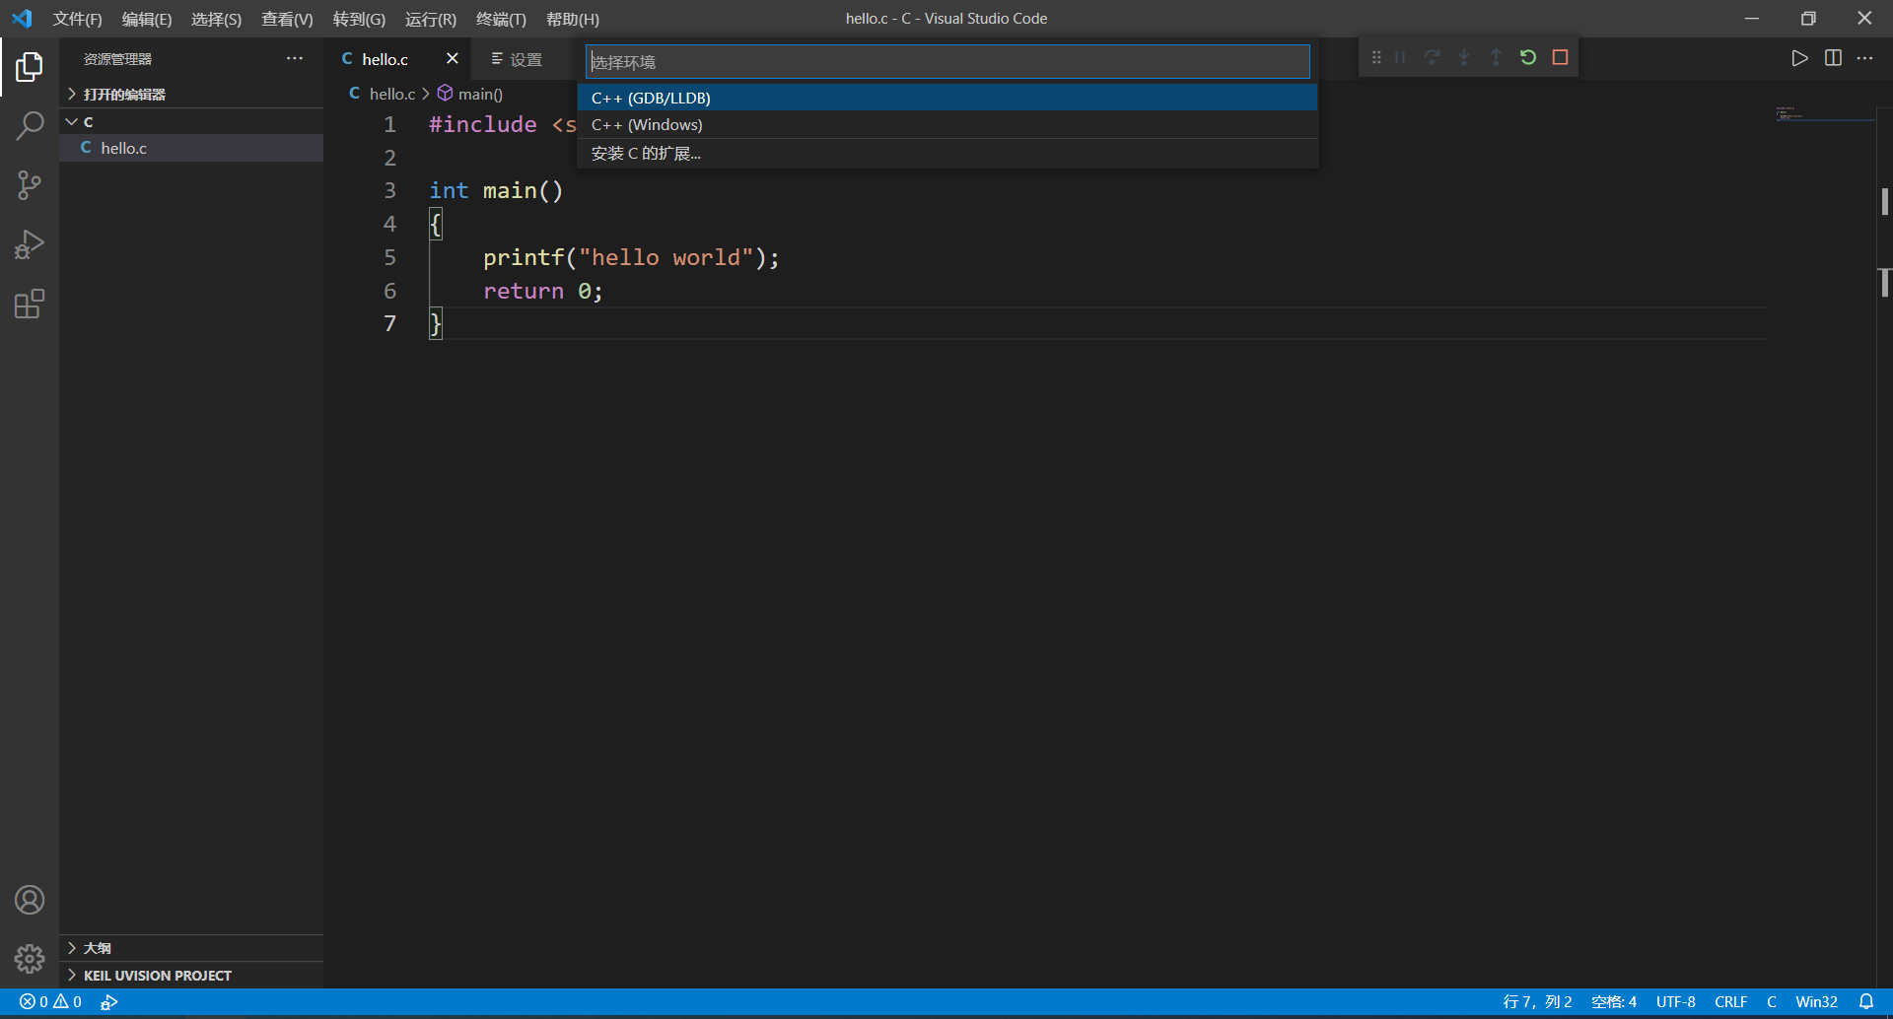Choose install C extension option
Screen dimensions: 1893x1019
click(947, 153)
